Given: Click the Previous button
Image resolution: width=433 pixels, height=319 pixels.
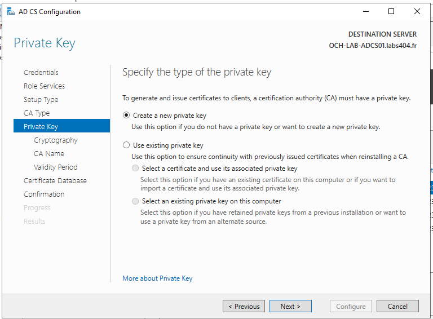Looking at the screenshot, I should point(244,306).
